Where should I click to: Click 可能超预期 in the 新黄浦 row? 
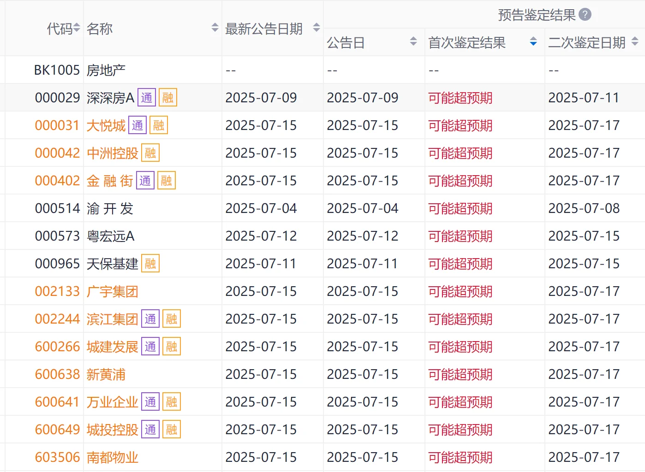click(x=460, y=374)
